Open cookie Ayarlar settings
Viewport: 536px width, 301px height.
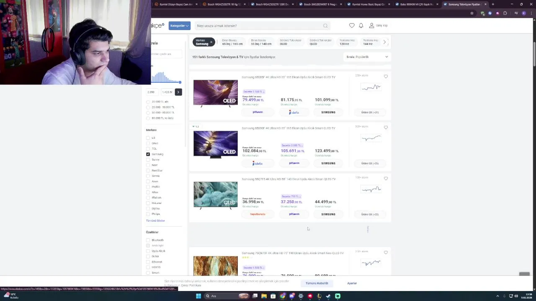tap(352, 283)
